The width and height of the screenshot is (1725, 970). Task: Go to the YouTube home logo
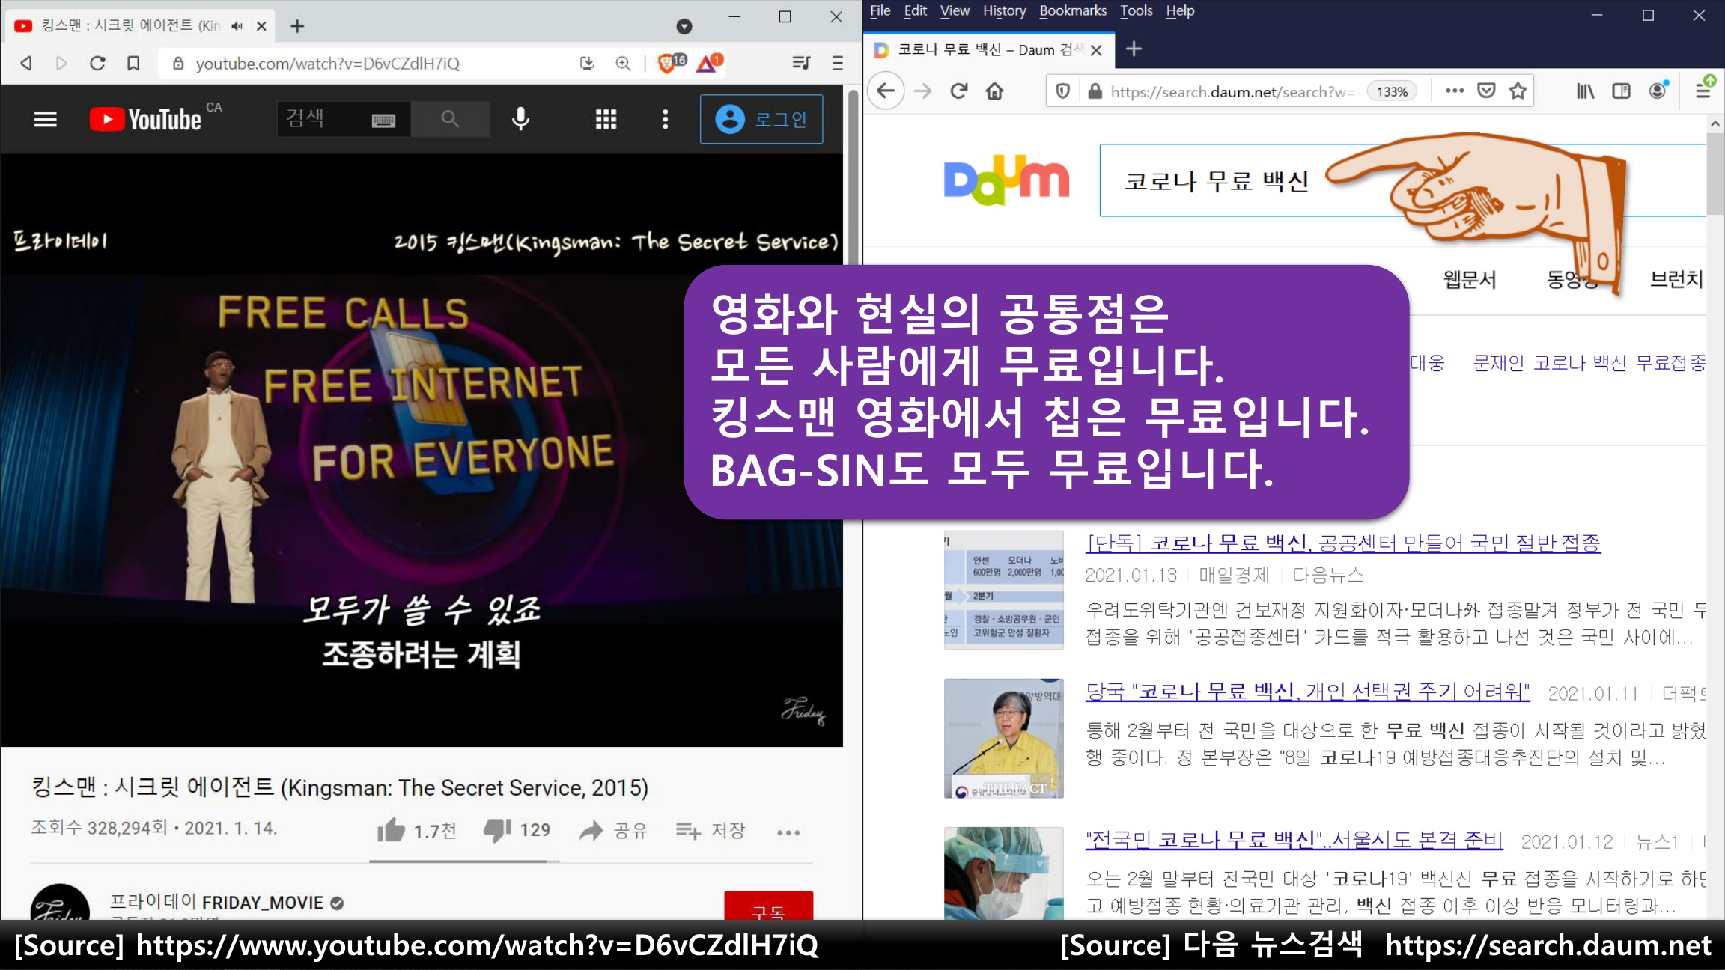coord(147,119)
